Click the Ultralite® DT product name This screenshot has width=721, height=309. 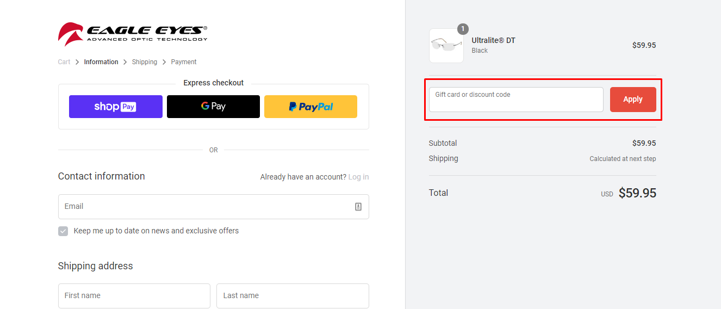point(493,41)
